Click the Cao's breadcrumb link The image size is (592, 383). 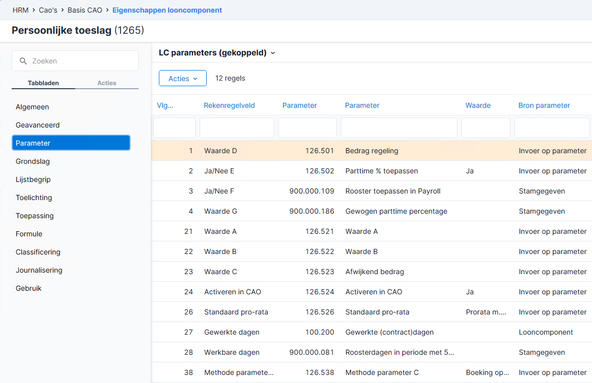click(x=48, y=10)
